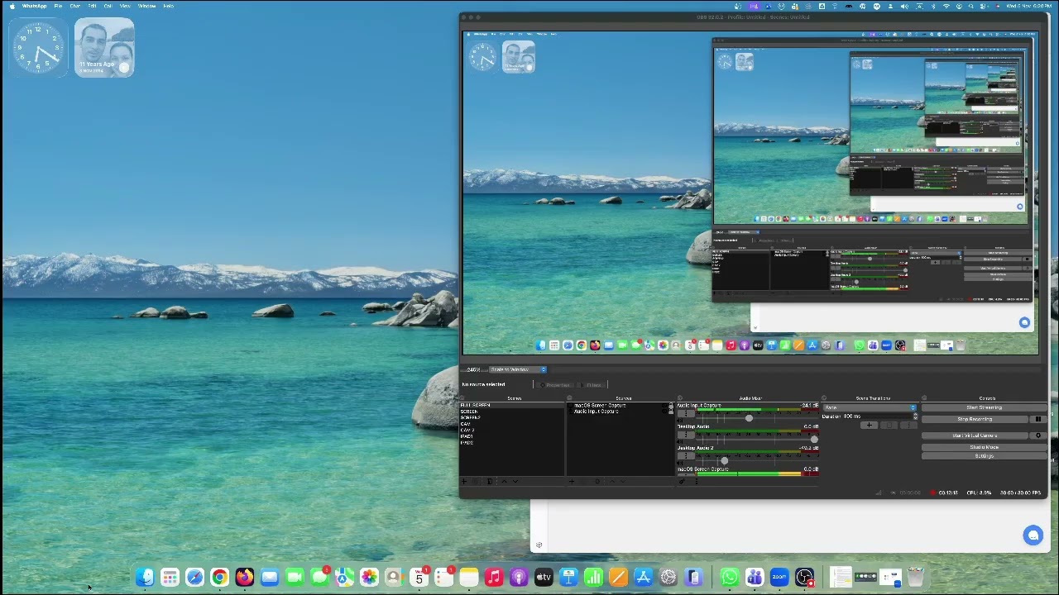Launch Music app from the Dock

click(494, 577)
